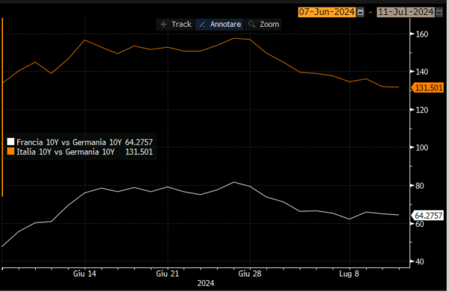The height and width of the screenshot is (292, 449).
Task: Activate the Annotare button
Action: pos(219,25)
